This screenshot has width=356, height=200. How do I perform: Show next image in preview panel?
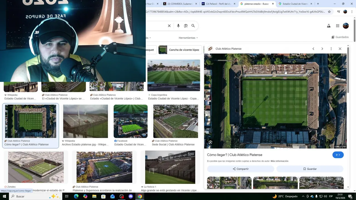tap(322, 49)
